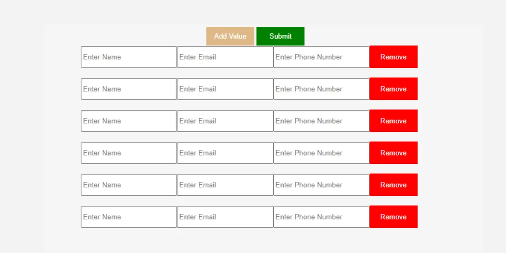Viewport: 506px width, 253px height.
Task: Select second row Enter Phone Number field
Action: coord(322,89)
